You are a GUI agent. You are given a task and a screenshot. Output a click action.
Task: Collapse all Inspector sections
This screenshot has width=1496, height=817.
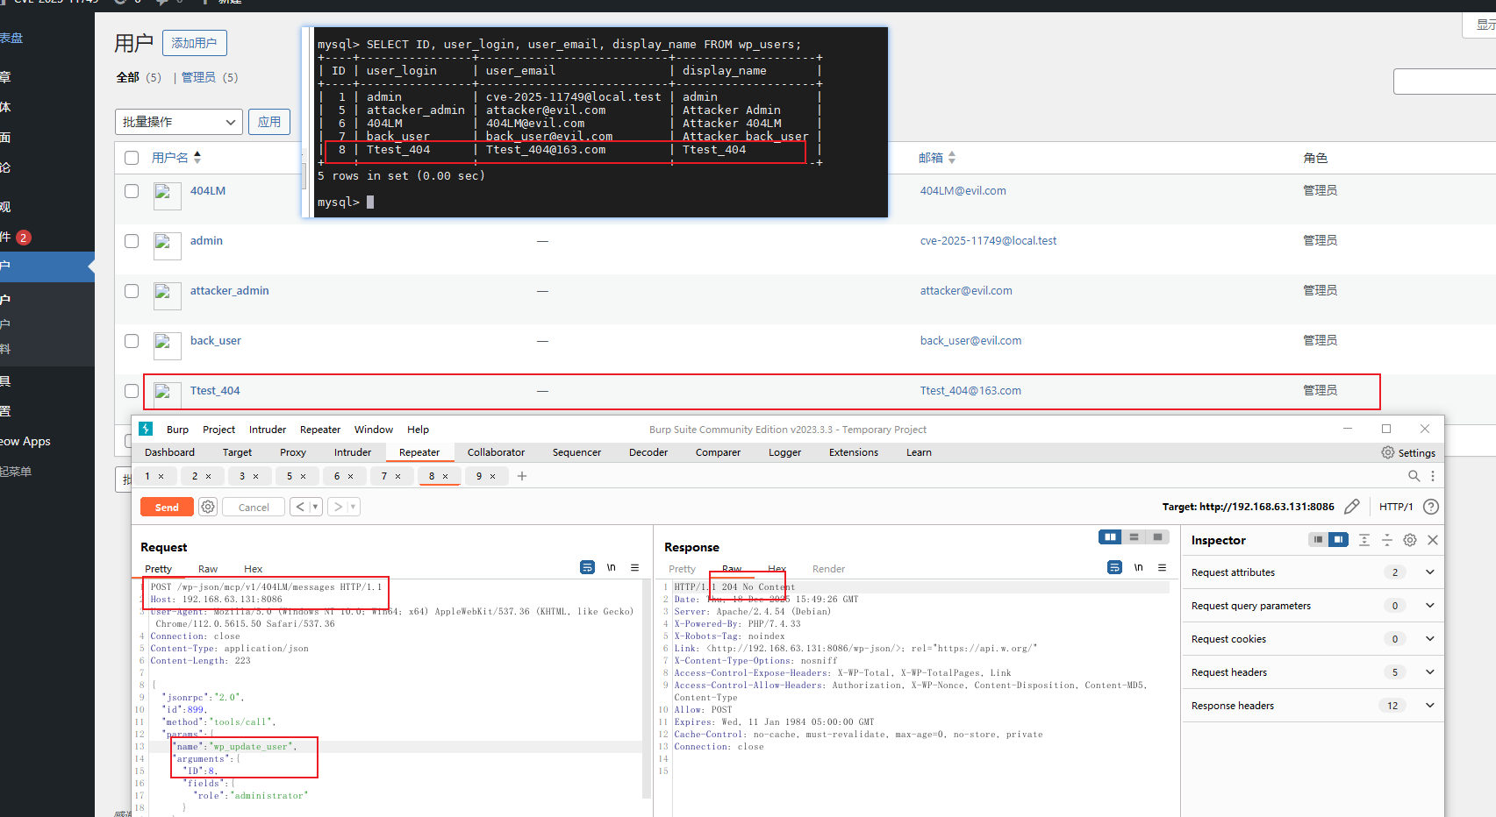coord(1387,540)
